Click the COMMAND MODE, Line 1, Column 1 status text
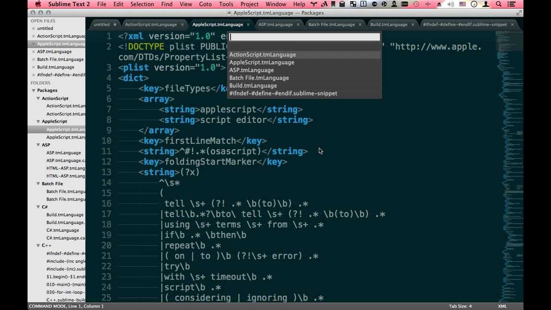Screen dimensions: 551x310 pyautogui.click(x=66, y=306)
